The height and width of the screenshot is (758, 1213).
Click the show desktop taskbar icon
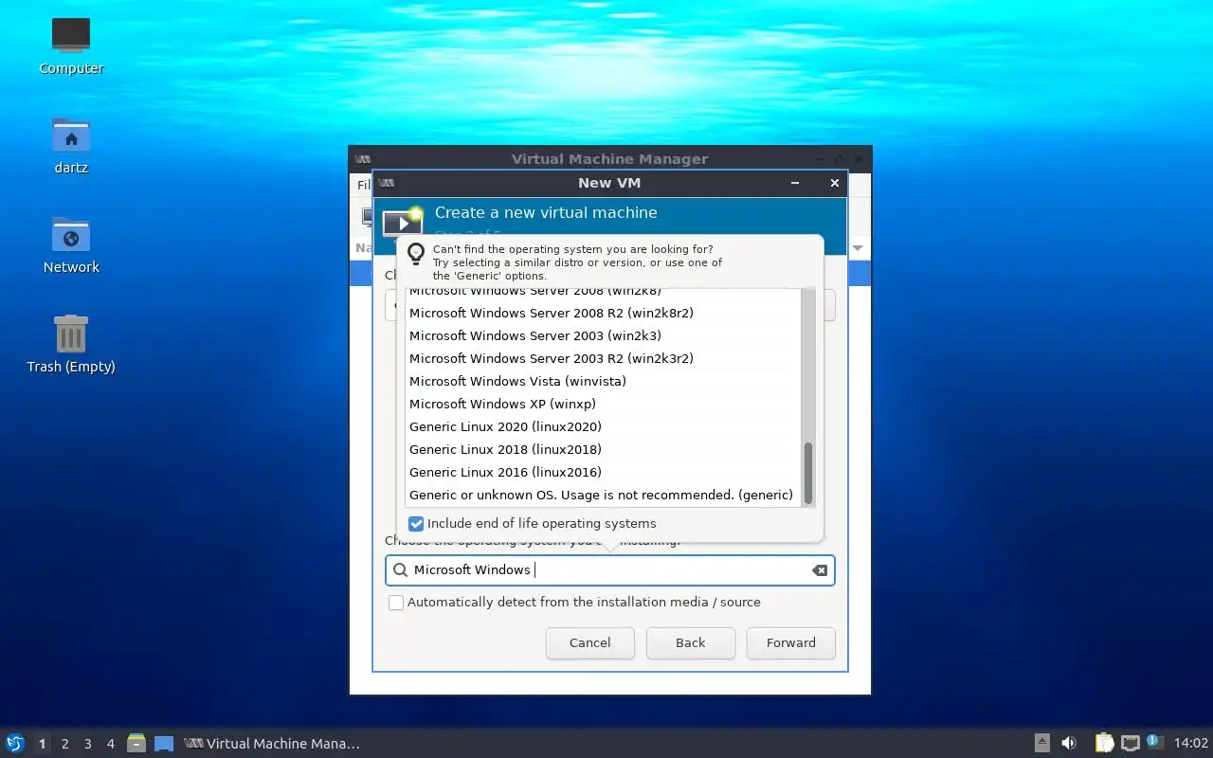[x=164, y=744]
